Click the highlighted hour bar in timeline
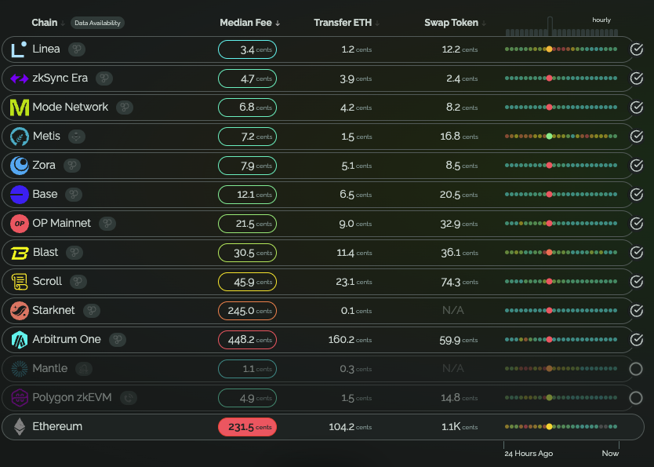This screenshot has height=467, width=654. 550,26
